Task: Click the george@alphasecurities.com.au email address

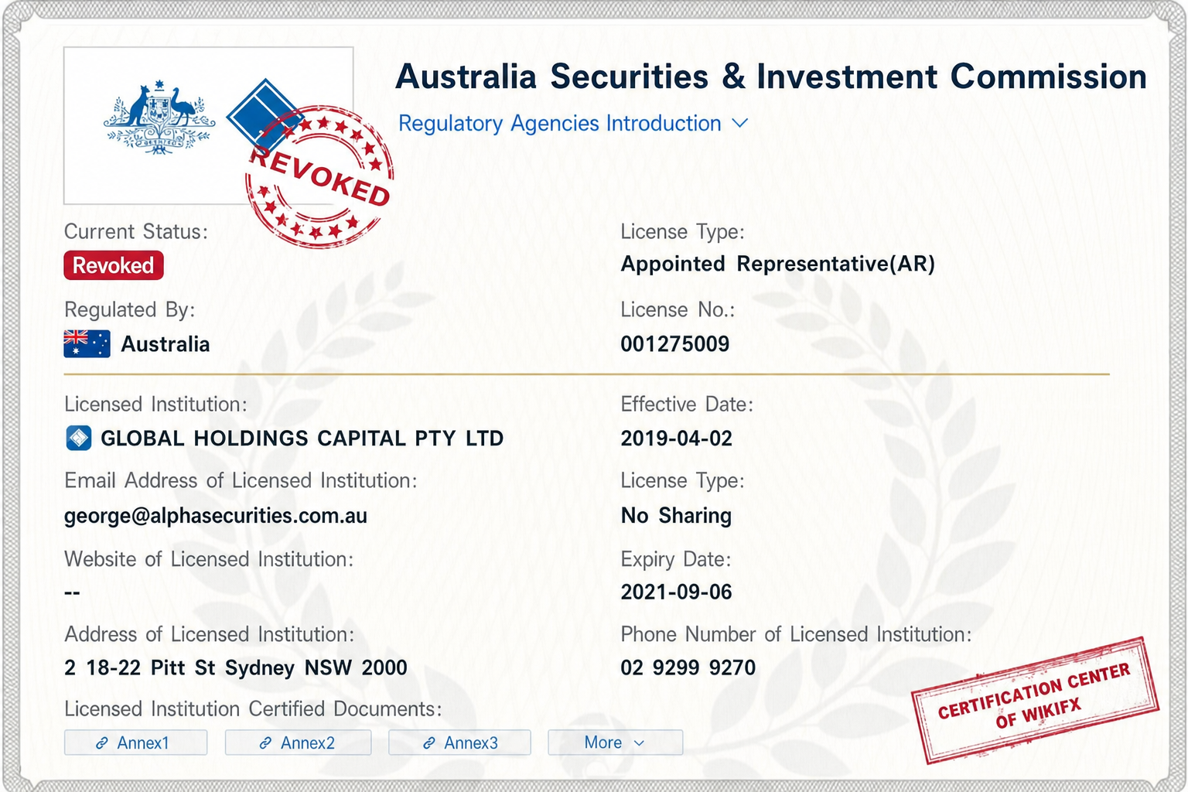Action: (216, 516)
